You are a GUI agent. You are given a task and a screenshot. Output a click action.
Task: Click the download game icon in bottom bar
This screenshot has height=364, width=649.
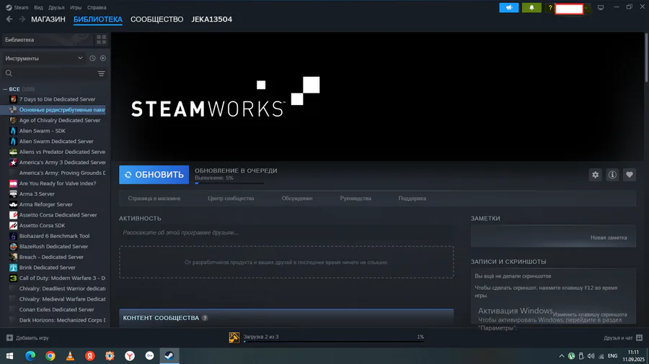(234, 337)
